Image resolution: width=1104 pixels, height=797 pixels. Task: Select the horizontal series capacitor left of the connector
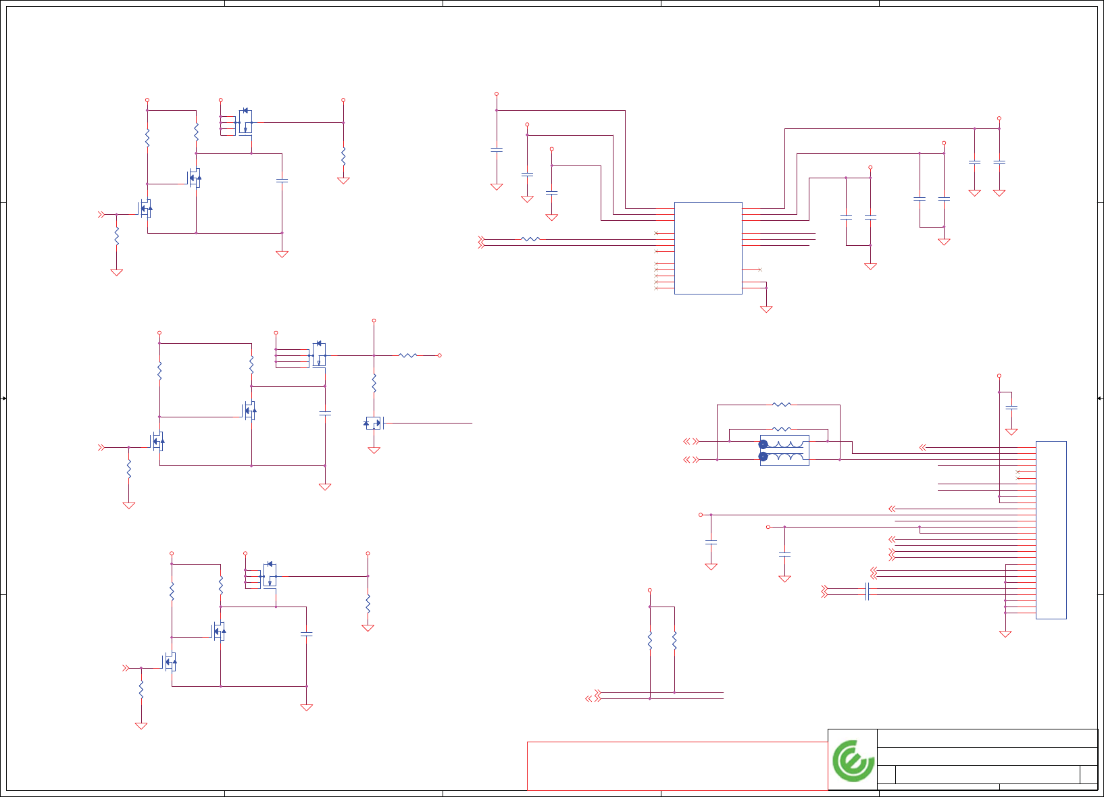867,592
